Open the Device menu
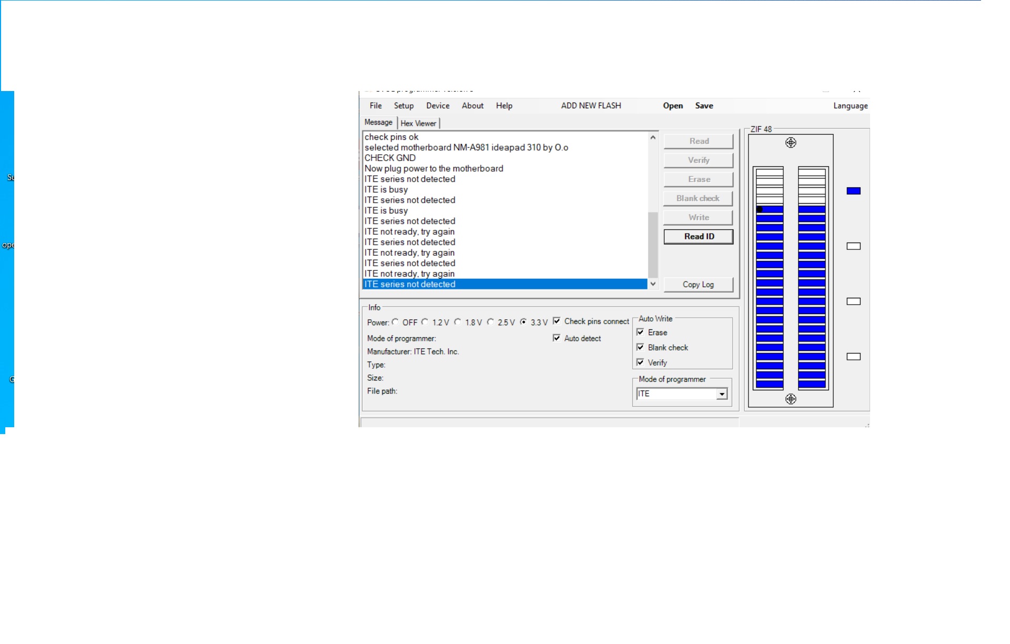The height and width of the screenshot is (644, 1010). pos(438,106)
